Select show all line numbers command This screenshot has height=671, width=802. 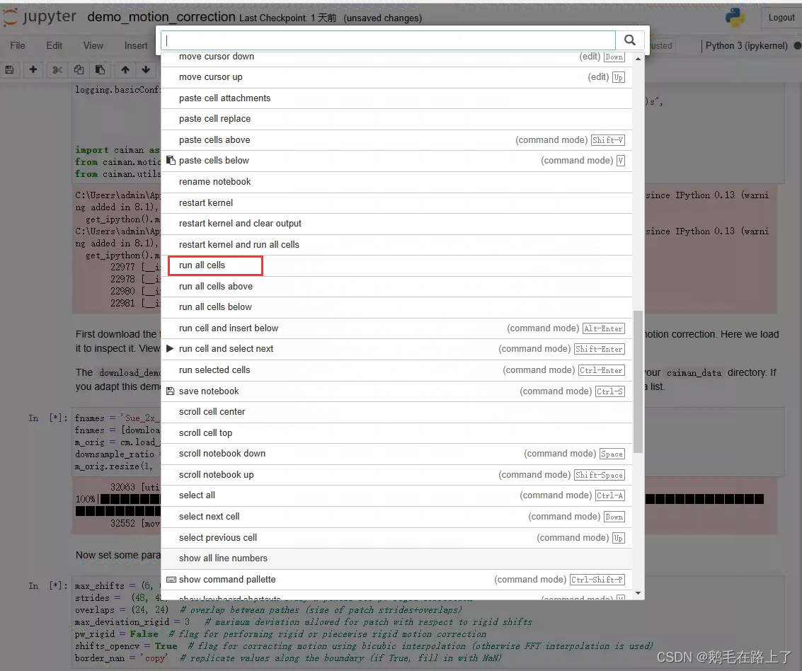[x=396, y=558]
